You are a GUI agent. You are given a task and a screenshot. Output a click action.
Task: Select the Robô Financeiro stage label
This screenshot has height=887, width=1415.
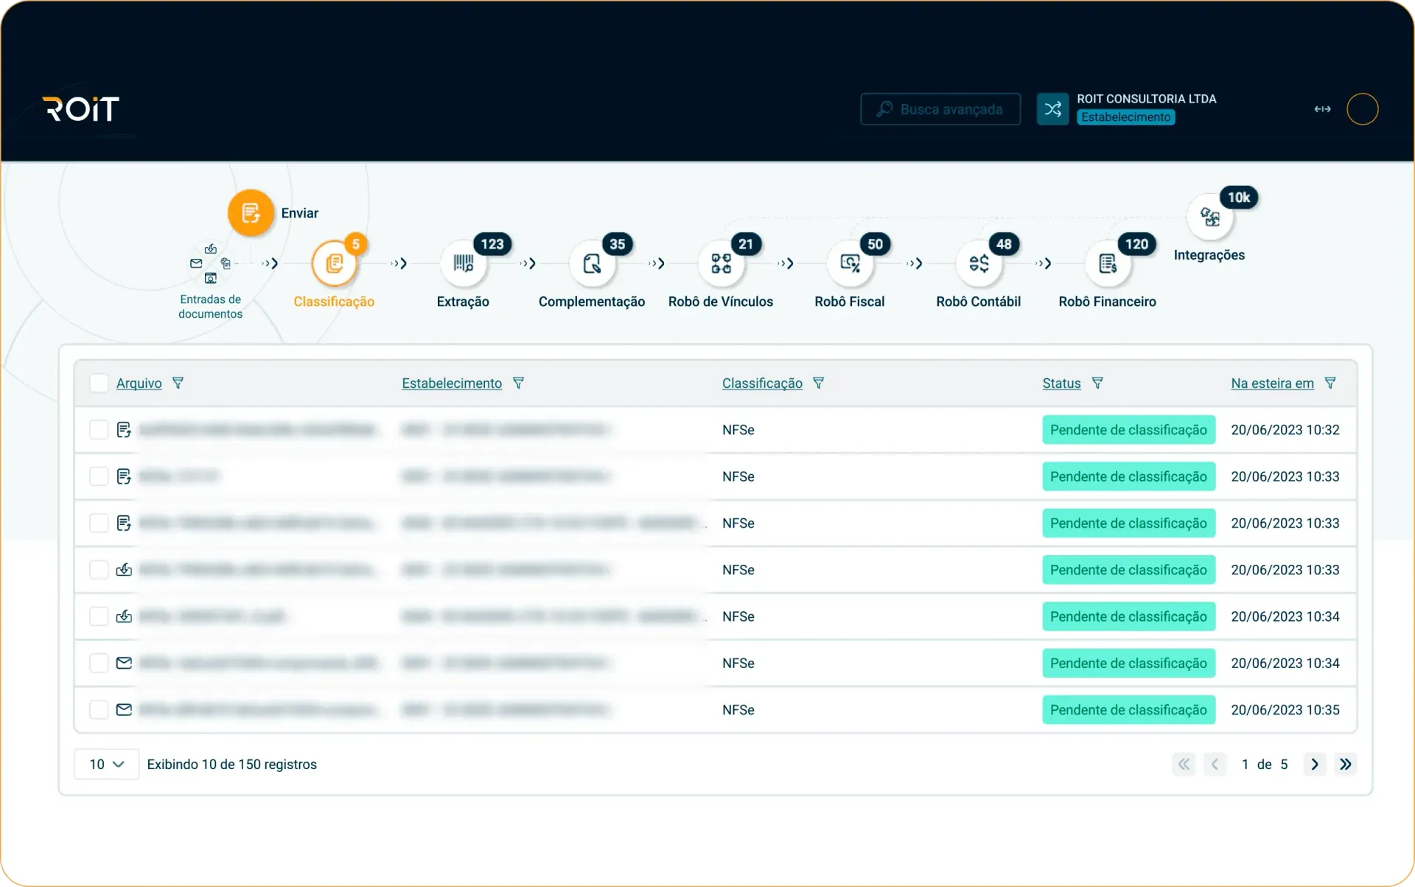tap(1108, 302)
